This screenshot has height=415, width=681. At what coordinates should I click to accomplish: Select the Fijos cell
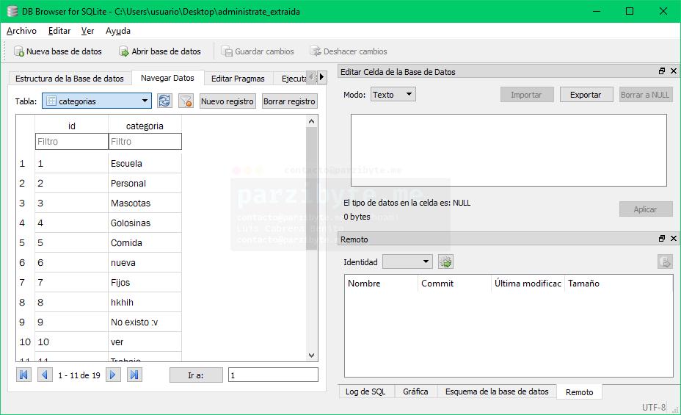[145, 283]
